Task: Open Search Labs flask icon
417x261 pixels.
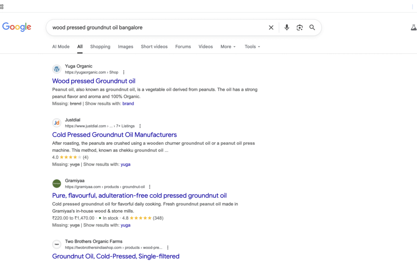Action: click(413, 28)
